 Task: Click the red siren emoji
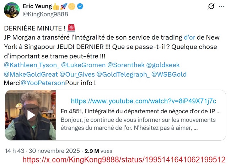71,28
